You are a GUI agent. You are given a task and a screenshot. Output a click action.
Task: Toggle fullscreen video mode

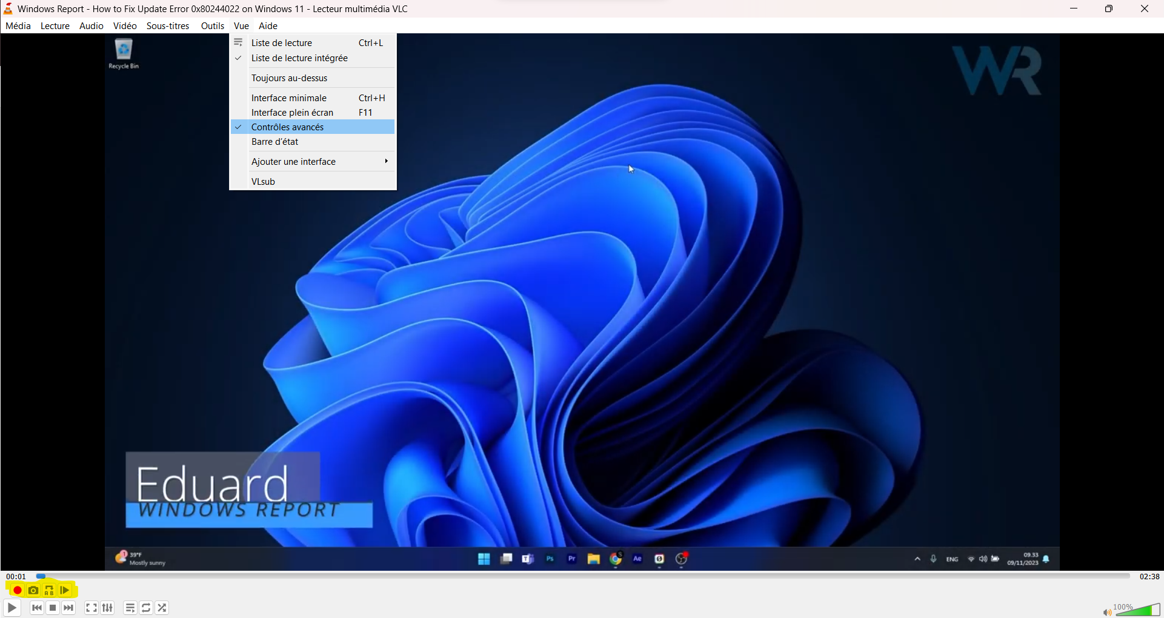[91, 608]
